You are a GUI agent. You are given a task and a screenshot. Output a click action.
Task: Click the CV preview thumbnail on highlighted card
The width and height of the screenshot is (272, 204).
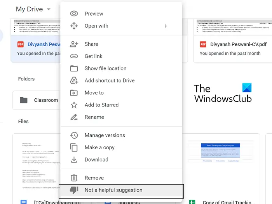36,27
